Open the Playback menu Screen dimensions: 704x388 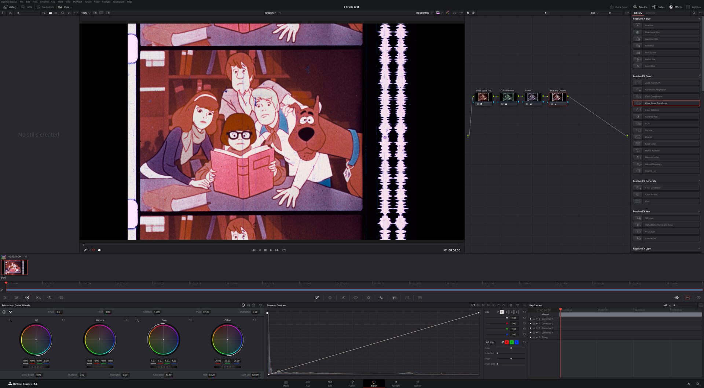coord(77,2)
